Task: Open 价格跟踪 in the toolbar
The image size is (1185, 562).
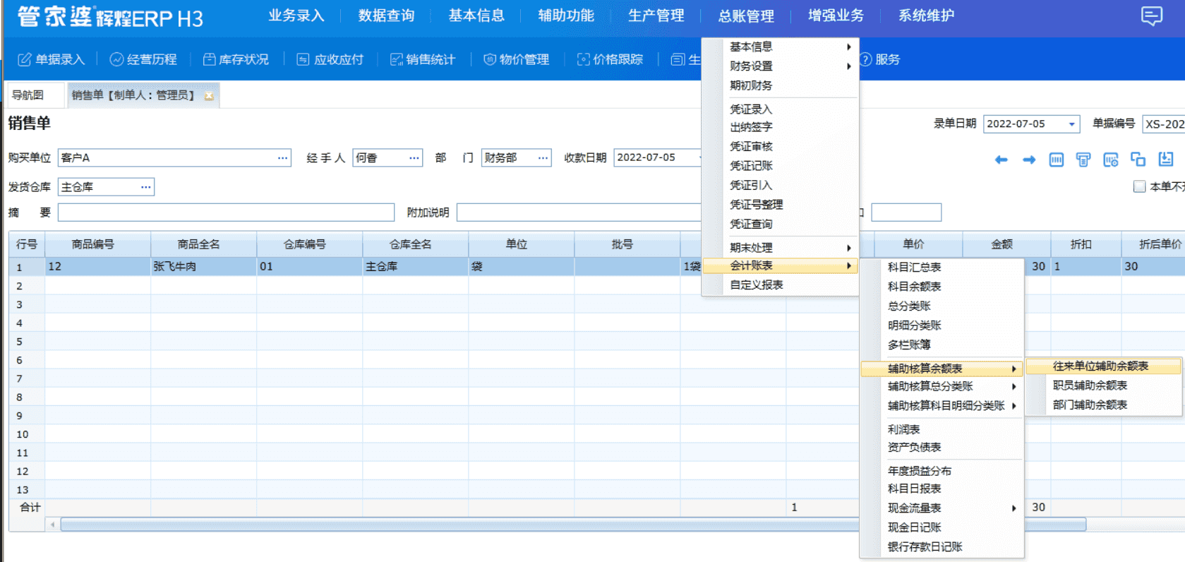Action: click(x=610, y=59)
